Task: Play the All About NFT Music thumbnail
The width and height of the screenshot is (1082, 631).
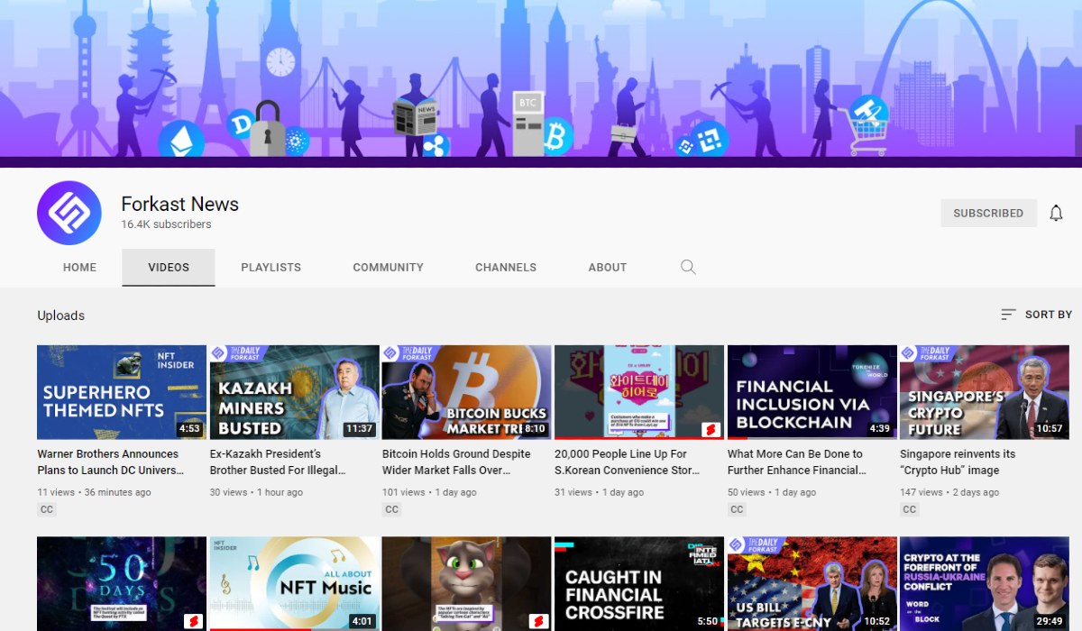Action: (294, 584)
